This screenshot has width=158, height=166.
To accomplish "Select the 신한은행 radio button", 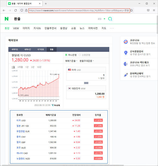I will coord(80,55).
